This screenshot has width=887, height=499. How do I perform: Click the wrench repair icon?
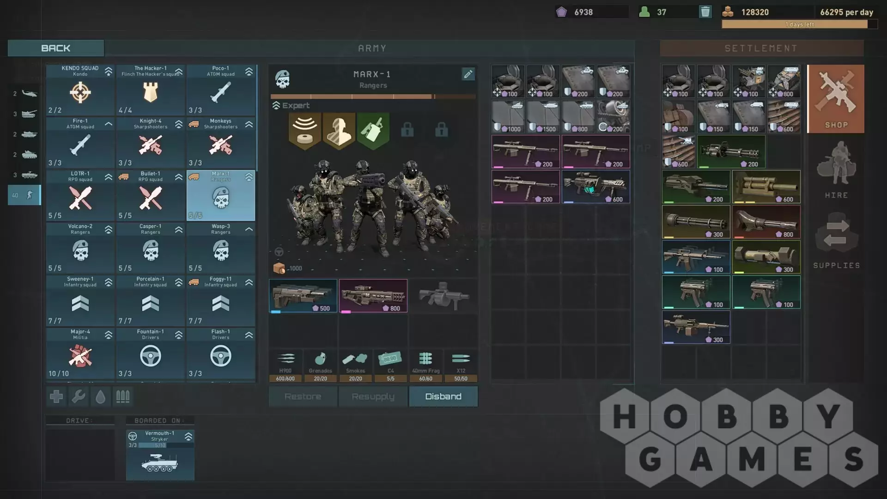79,396
